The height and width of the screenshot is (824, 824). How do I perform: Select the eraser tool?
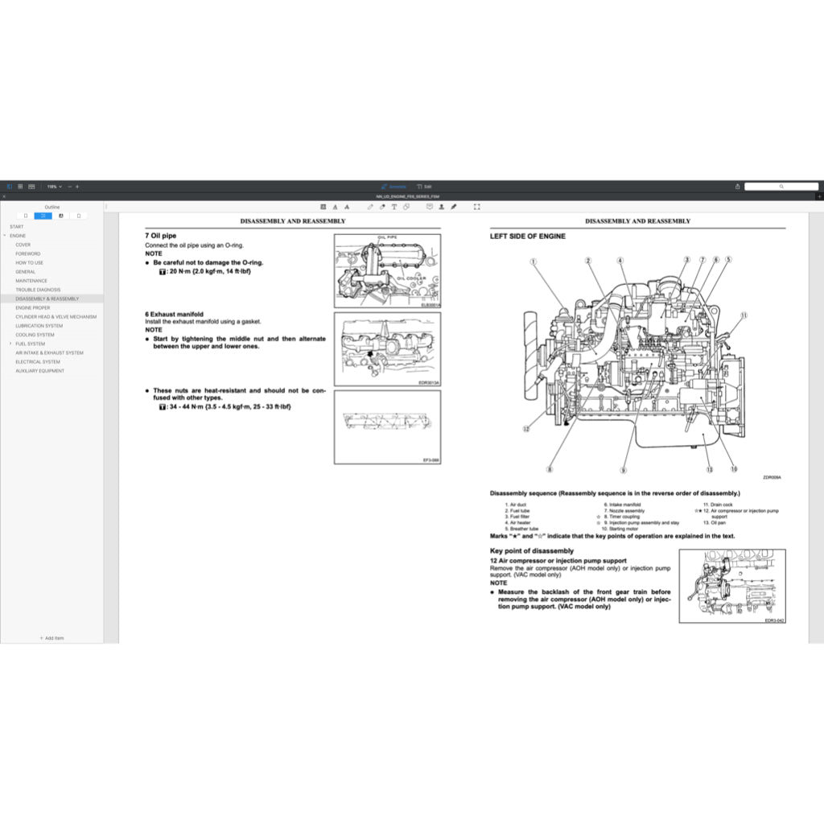click(406, 207)
